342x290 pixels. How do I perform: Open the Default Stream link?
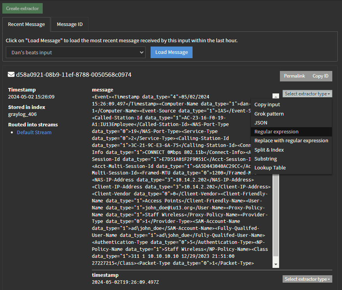[x=34, y=133]
